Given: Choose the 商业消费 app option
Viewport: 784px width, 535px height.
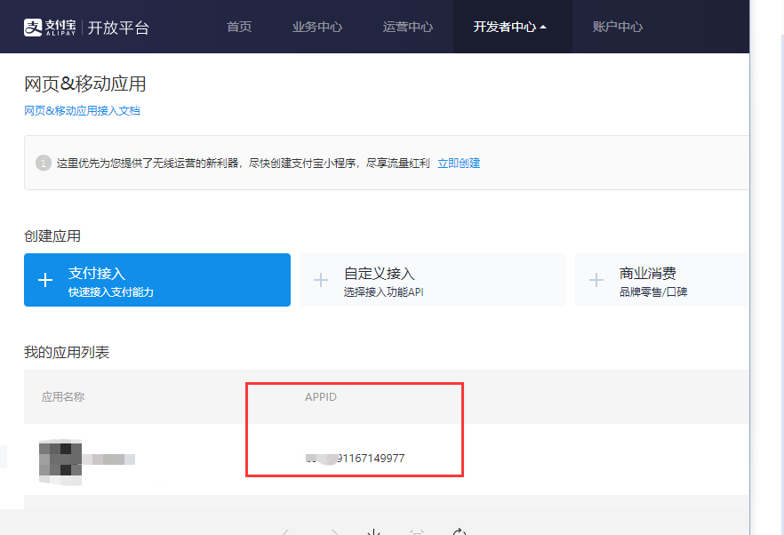Looking at the screenshot, I should pyautogui.click(x=661, y=280).
